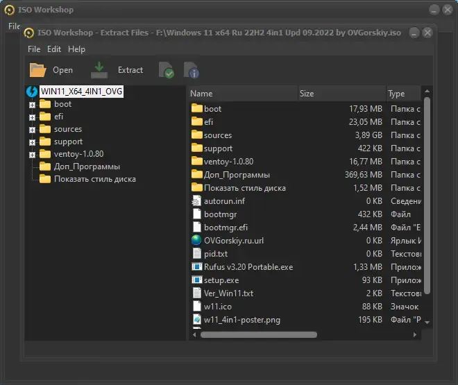This screenshot has height=385, width=458.
Task: Expand the ventoy-1.0.80 tree node
Action: click(32, 155)
